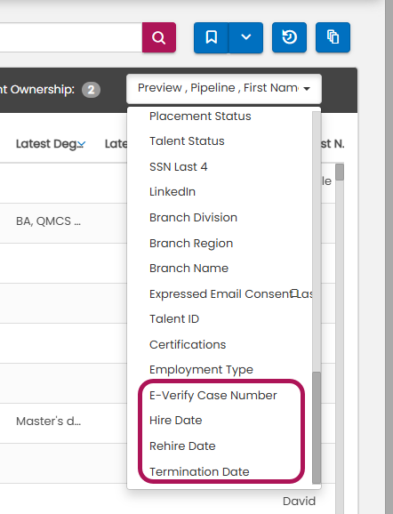Select Placement Status in column list

coord(200,116)
